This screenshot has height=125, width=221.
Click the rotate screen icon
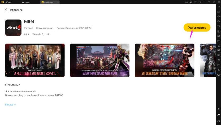click(219, 75)
